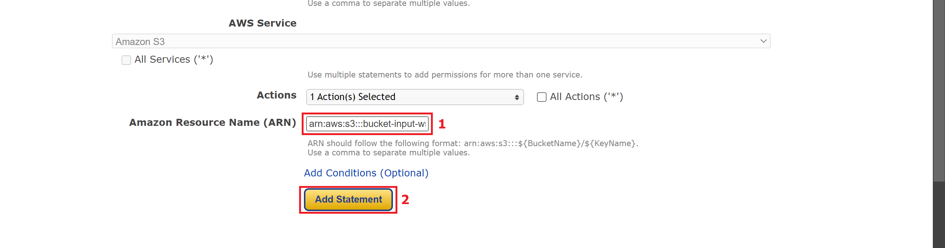This screenshot has height=248, width=945.
Task: Open the Add Conditions (Optional) link
Action: (366, 173)
